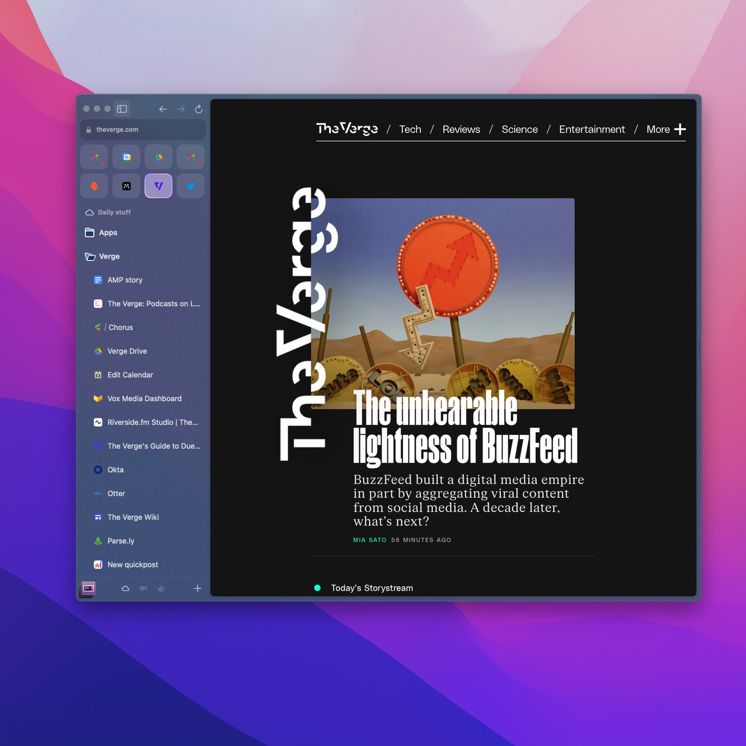746x746 pixels.
Task: Click Today's Storystream heading
Action: tap(372, 588)
